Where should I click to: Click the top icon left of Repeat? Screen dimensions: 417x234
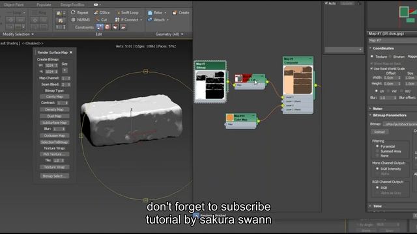pyautogui.click(x=59, y=13)
